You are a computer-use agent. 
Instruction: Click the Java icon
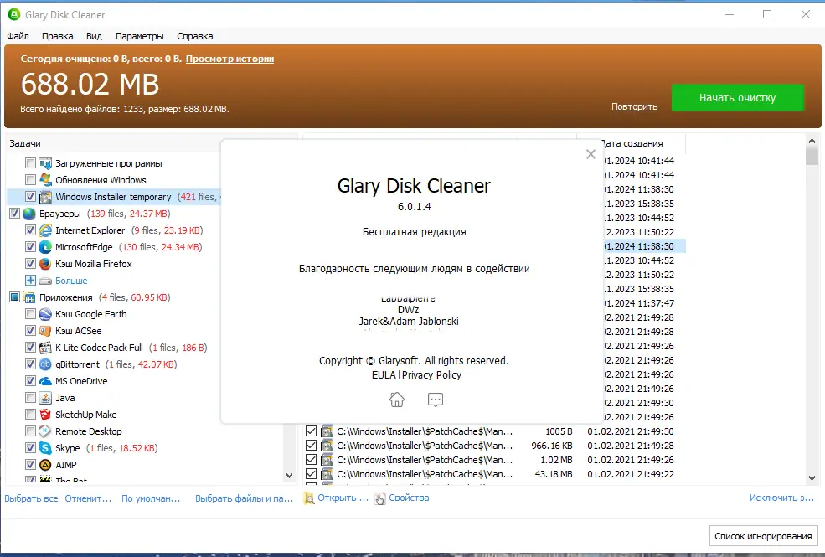pyautogui.click(x=45, y=398)
